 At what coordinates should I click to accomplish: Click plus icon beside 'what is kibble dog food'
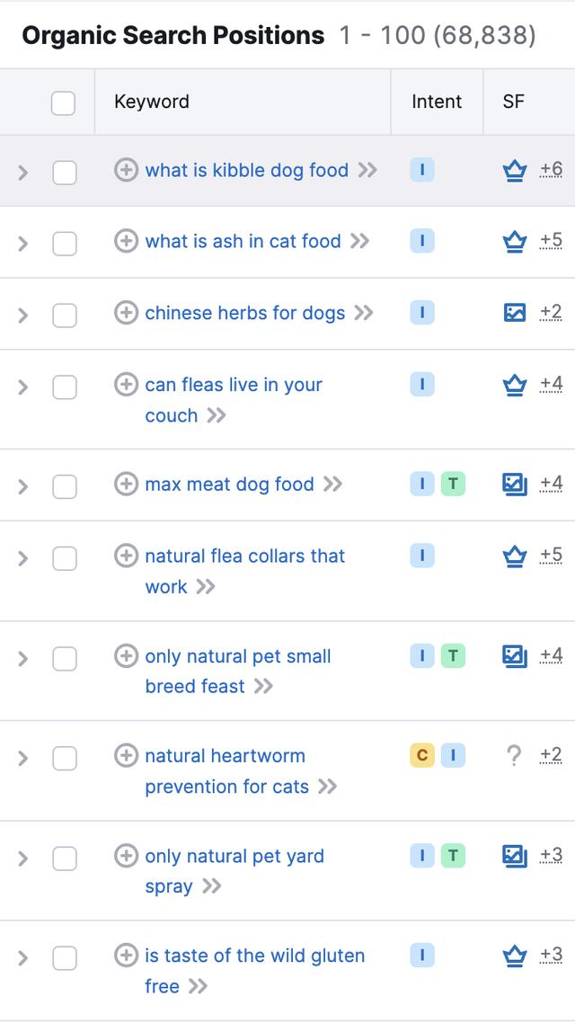pos(126,170)
